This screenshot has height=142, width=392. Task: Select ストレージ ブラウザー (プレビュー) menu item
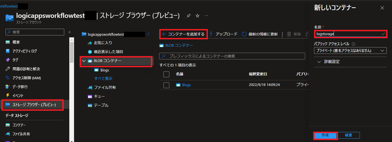[x=35, y=105]
